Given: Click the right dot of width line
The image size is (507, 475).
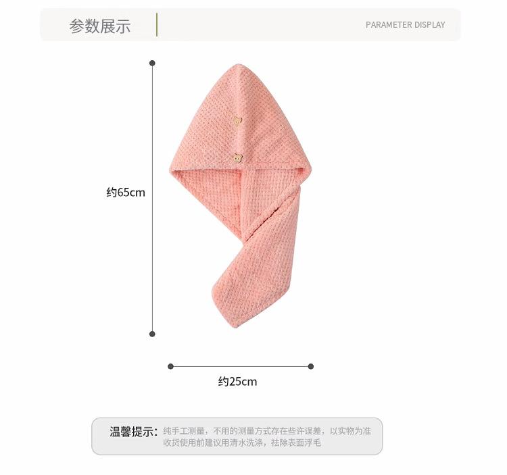Looking at the screenshot, I should (x=311, y=366).
